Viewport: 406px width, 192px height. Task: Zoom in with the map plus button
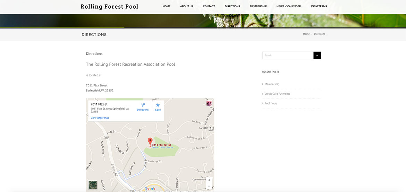tap(209, 180)
